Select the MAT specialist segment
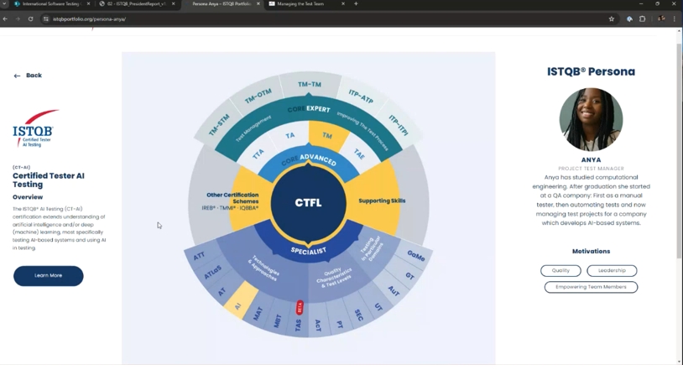This screenshot has width=683, height=370. click(x=258, y=314)
